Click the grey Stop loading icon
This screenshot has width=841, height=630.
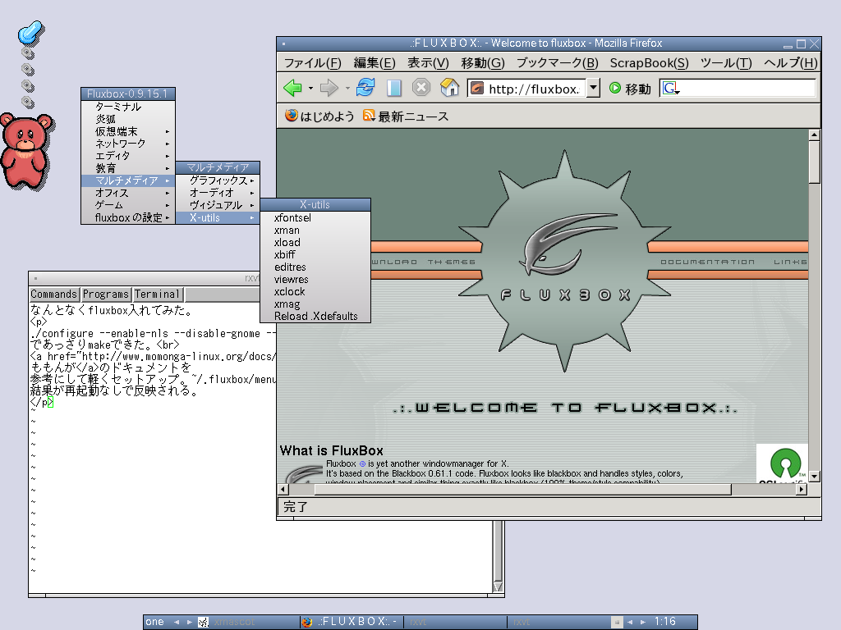point(421,87)
